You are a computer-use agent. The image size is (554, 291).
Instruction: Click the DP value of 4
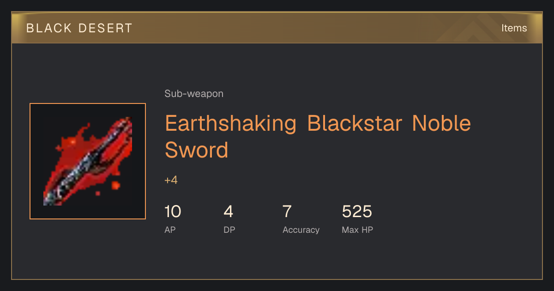(229, 212)
